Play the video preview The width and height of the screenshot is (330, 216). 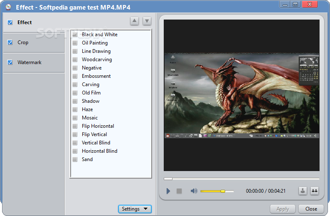[168, 191]
